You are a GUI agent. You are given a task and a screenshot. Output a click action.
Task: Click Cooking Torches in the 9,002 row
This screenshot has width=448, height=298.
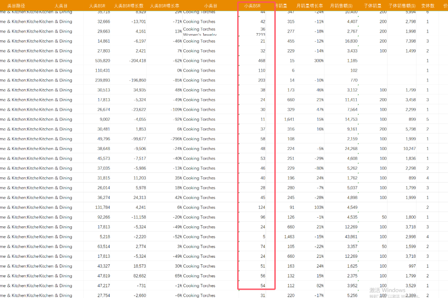tap(199, 119)
